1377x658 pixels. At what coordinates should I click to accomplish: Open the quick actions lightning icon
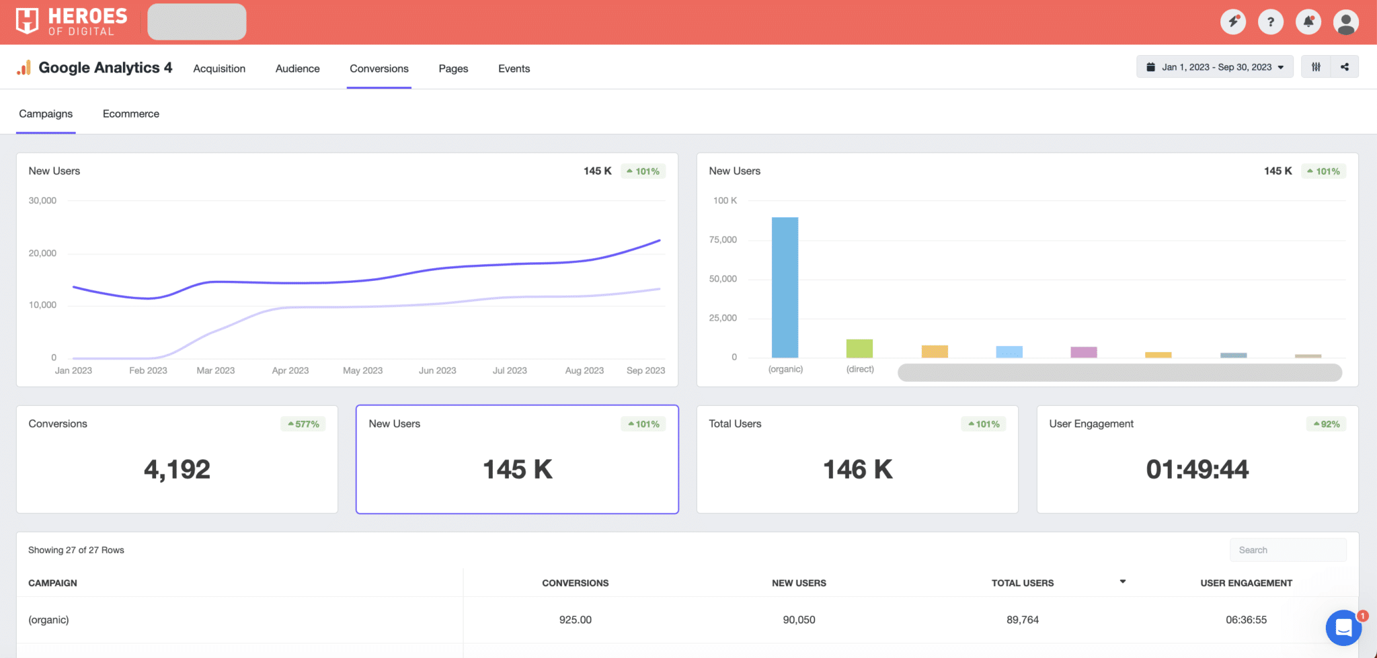click(x=1232, y=22)
